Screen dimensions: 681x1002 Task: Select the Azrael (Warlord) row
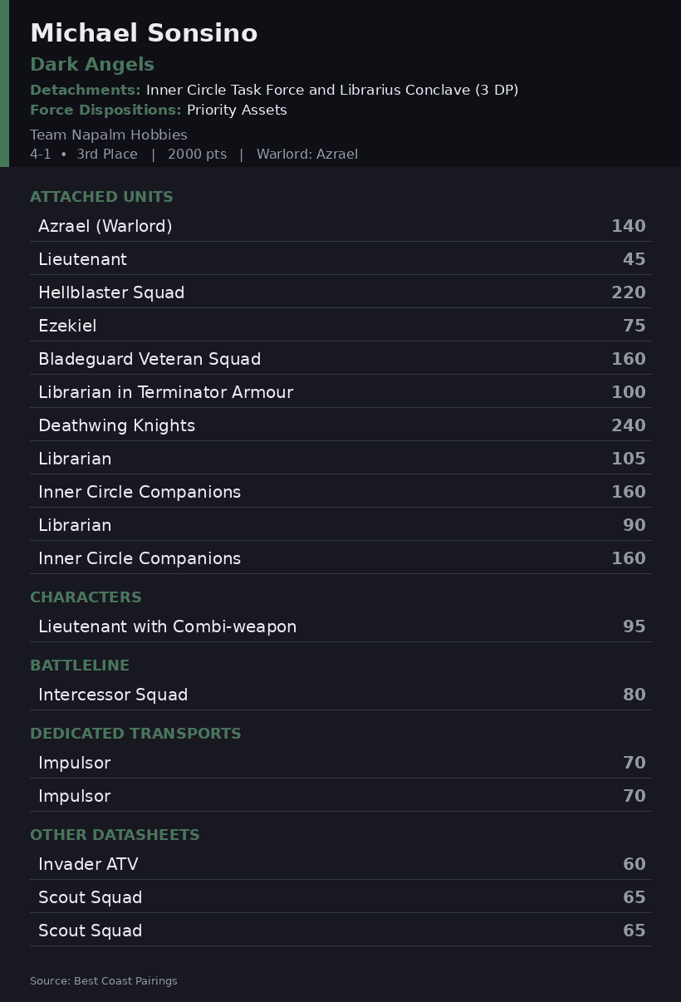[x=340, y=226]
